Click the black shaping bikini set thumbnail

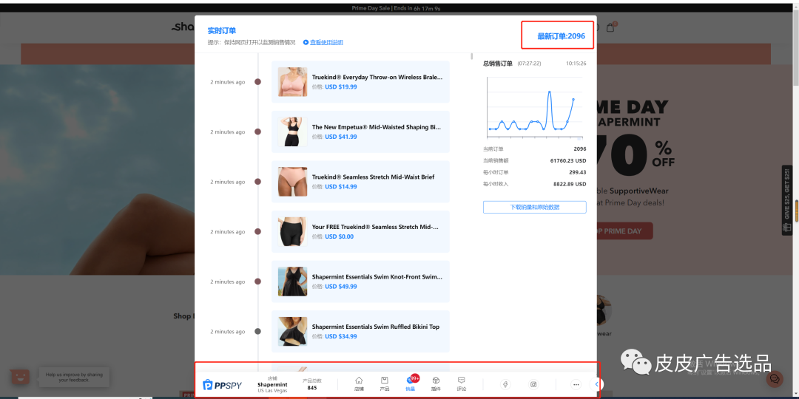point(292,132)
